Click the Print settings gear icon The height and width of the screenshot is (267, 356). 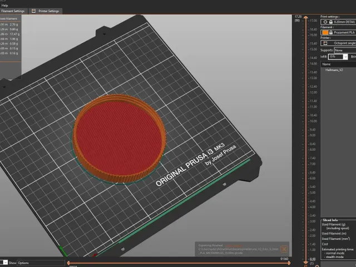(x=325, y=22)
